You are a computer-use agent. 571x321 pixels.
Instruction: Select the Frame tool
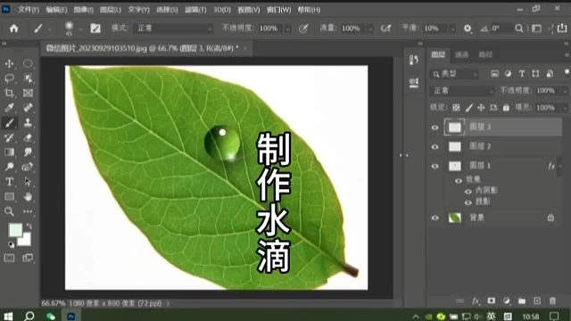[28, 93]
